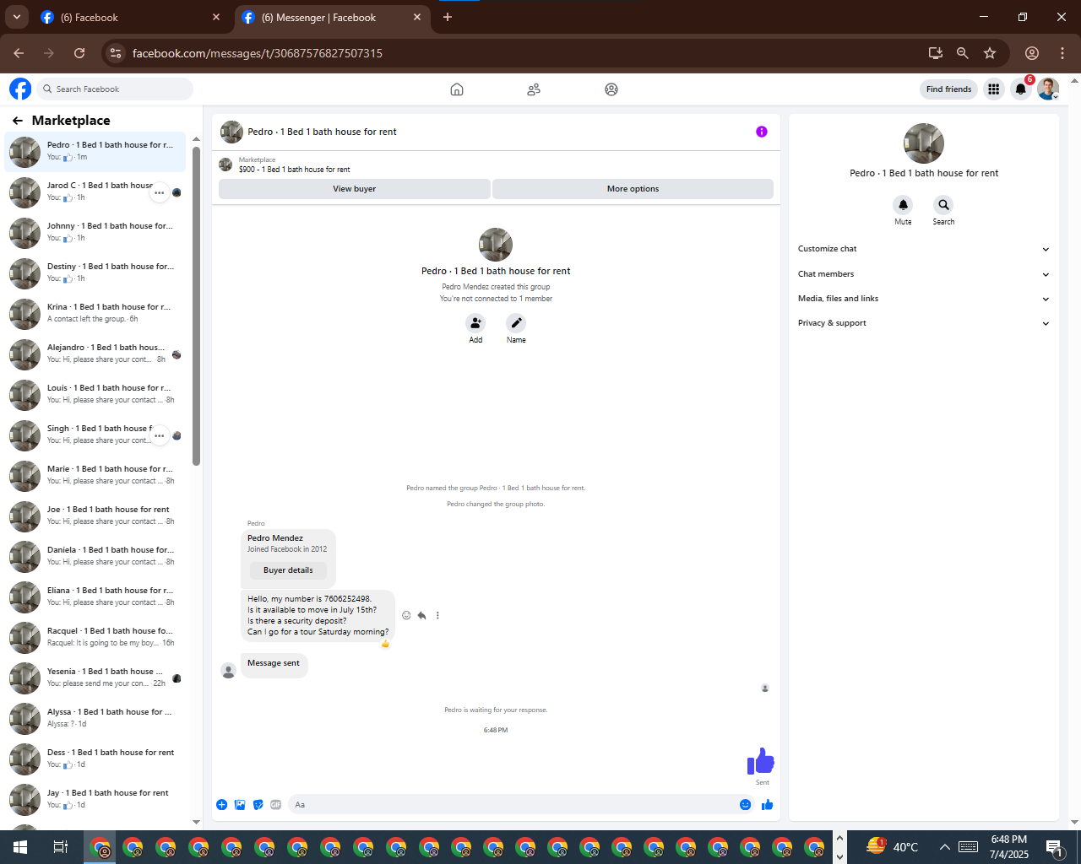Open chat with Krina
The width and height of the screenshot is (1081, 864).
tap(95, 314)
